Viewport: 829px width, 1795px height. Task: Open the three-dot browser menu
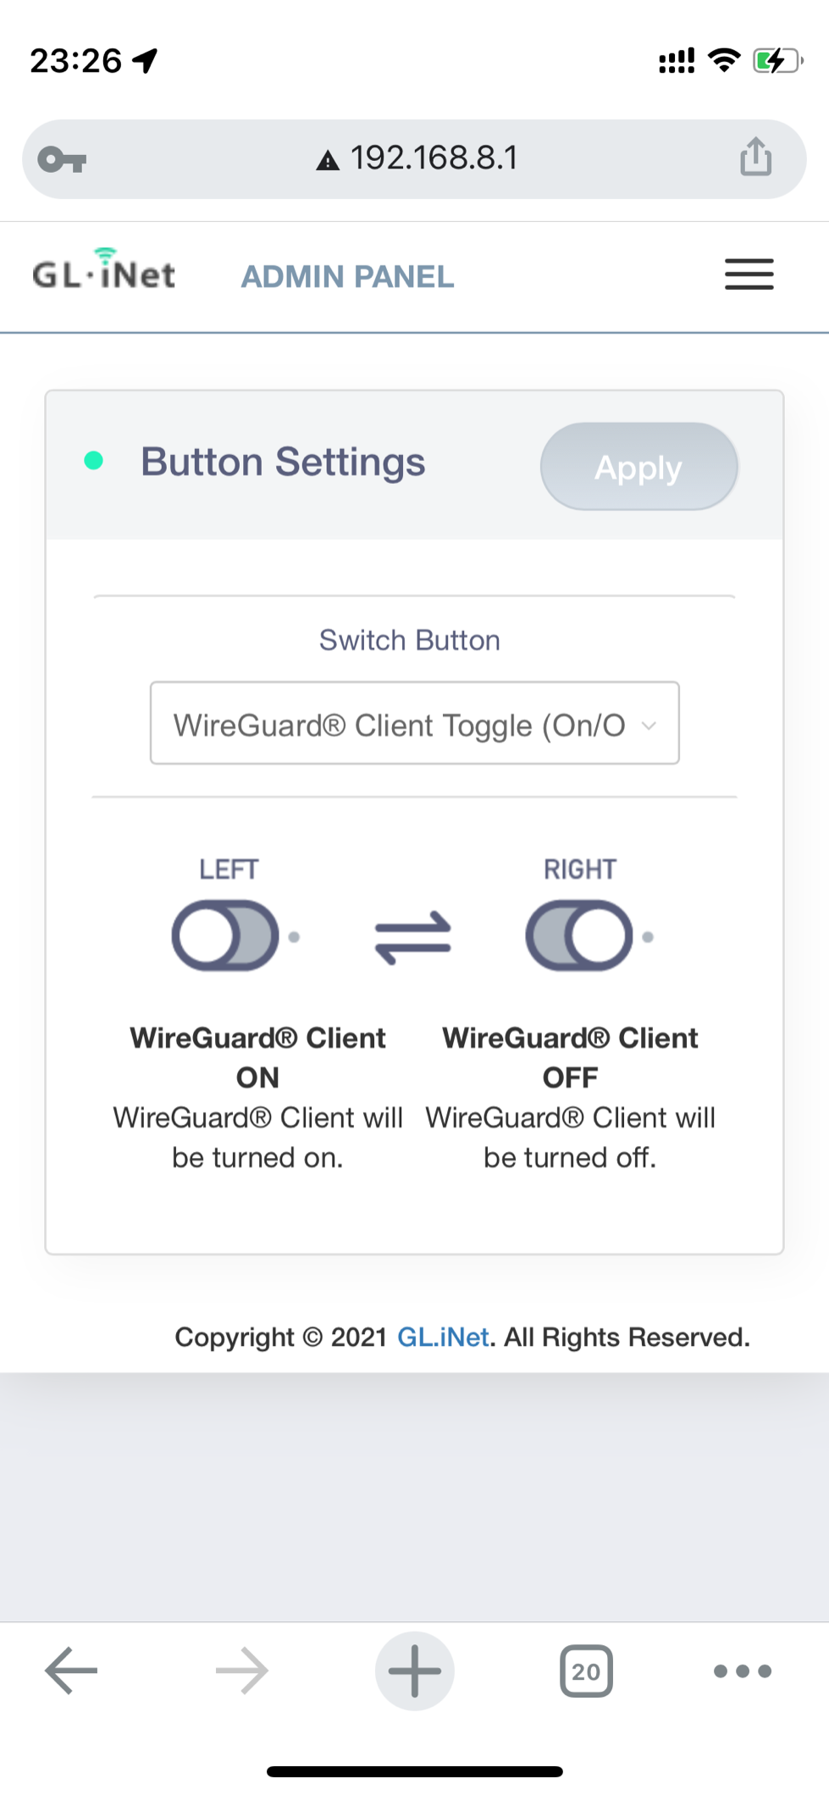(743, 1670)
